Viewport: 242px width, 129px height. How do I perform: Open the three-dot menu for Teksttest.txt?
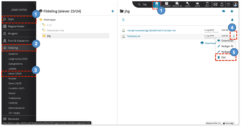[x=234, y=36]
